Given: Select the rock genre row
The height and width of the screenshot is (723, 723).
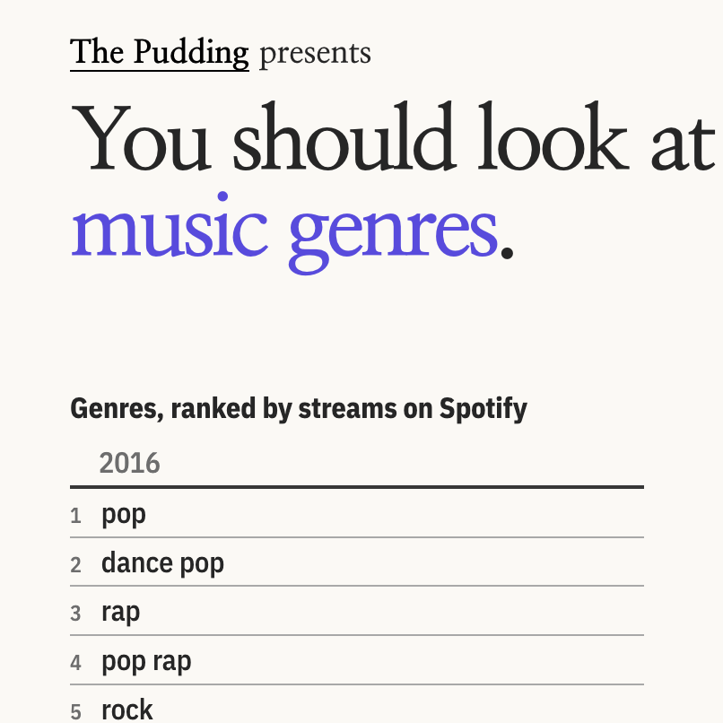Looking at the screenshot, I should point(357,704).
